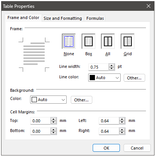
Task: Decrease the Right margin value
Action: tap(122, 133)
